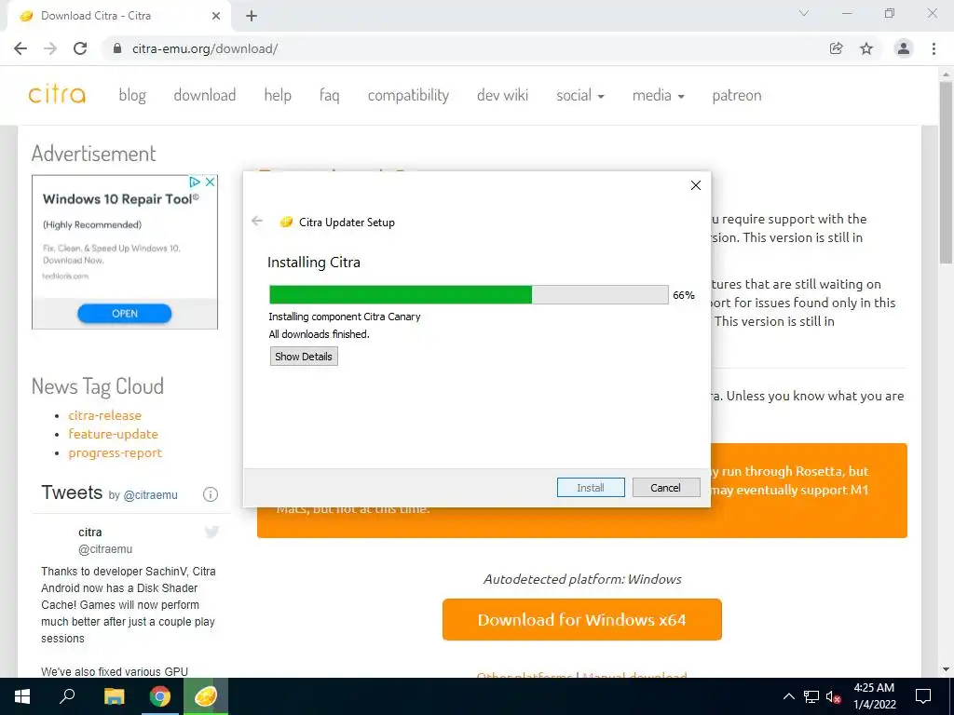Open the progress-report tag link
The height and width of the screenshot is (715, 954).
(115, 453)
